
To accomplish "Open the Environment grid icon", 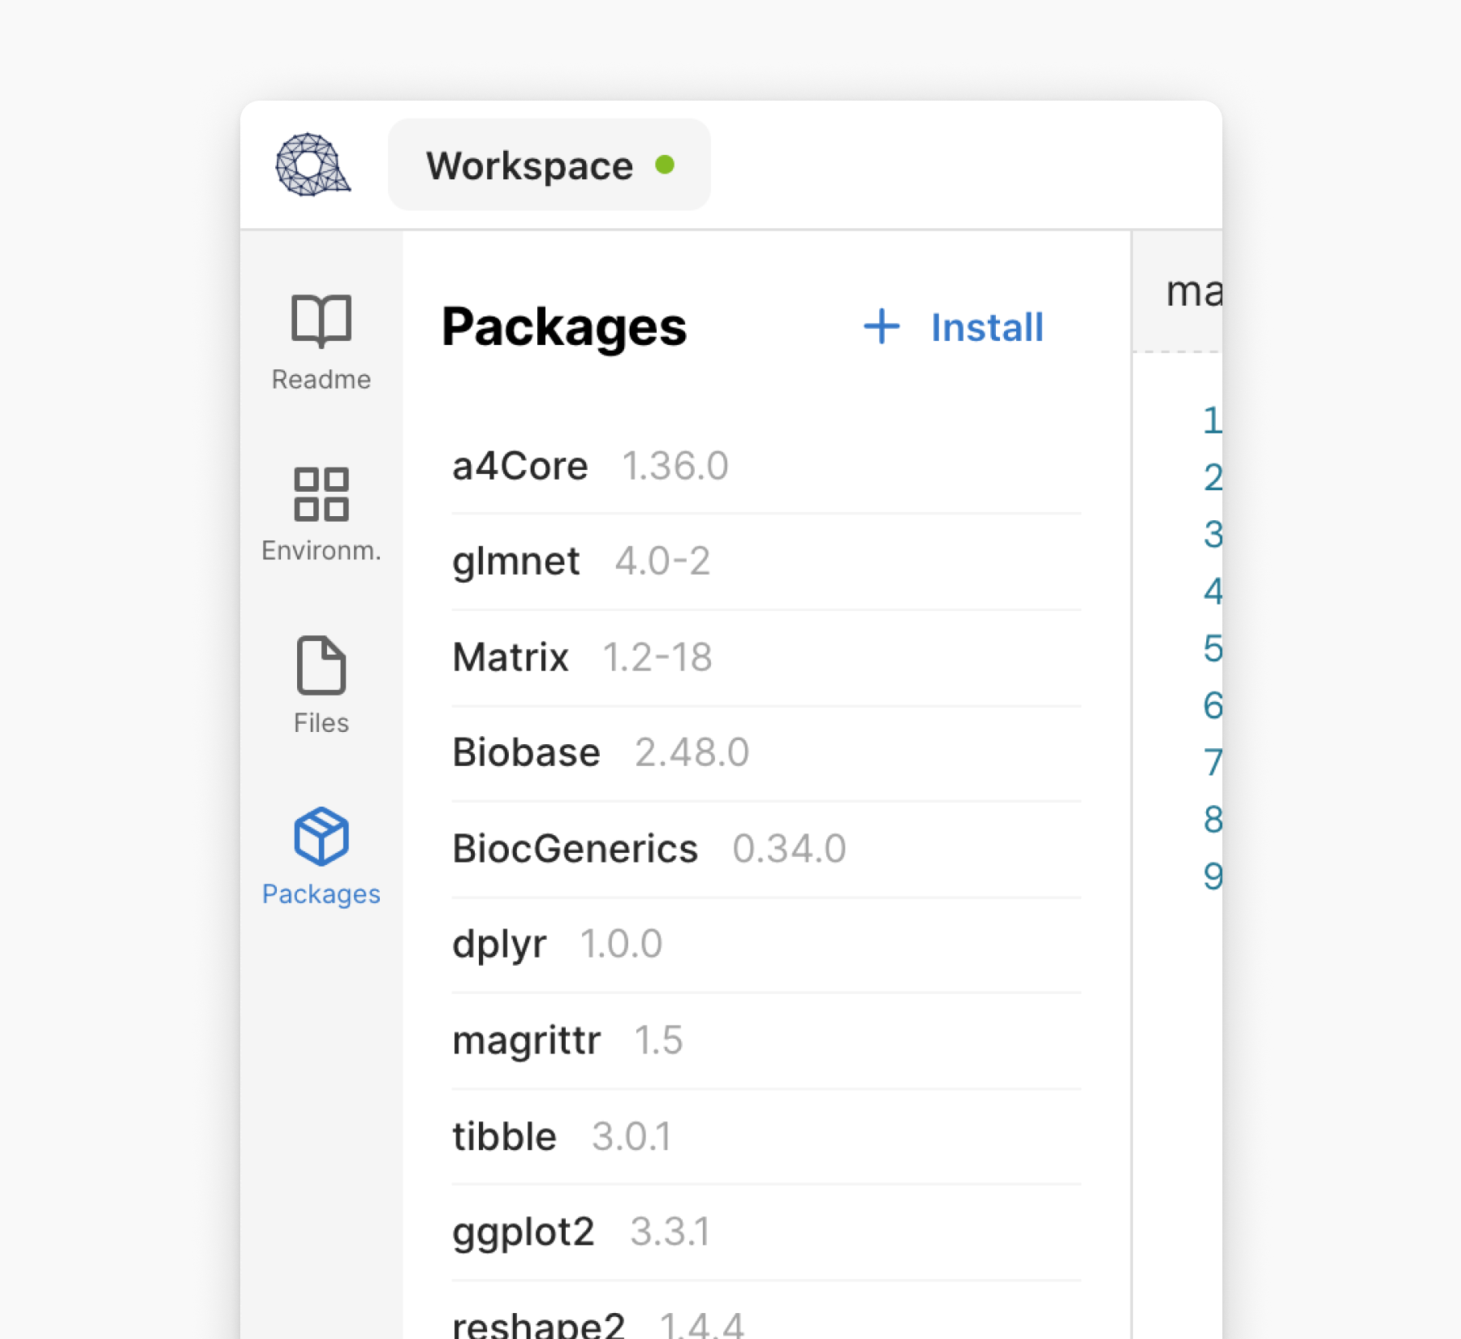I will click(x=321, y=493).
